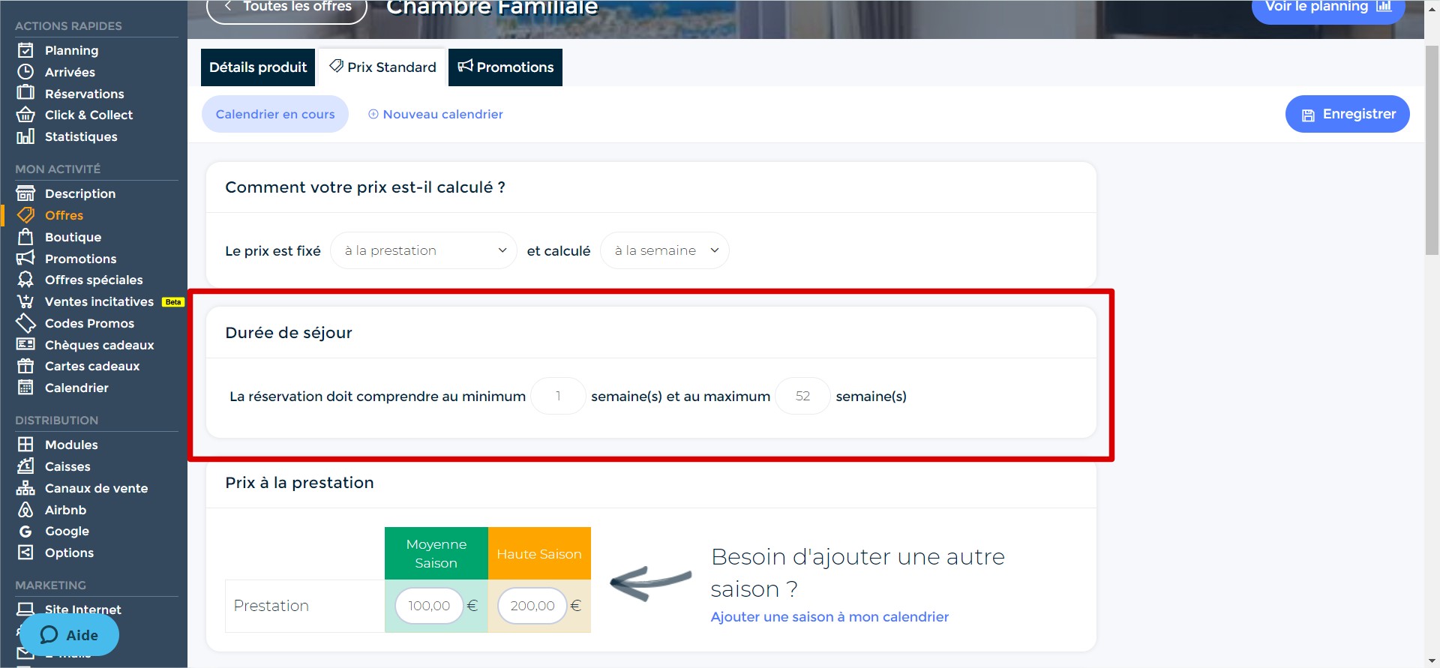Image resolution: width=1440 pixels, height=668 pixels.
Task: Click the Beta badge
Action: pyautogui.click(x=173, y=302)
